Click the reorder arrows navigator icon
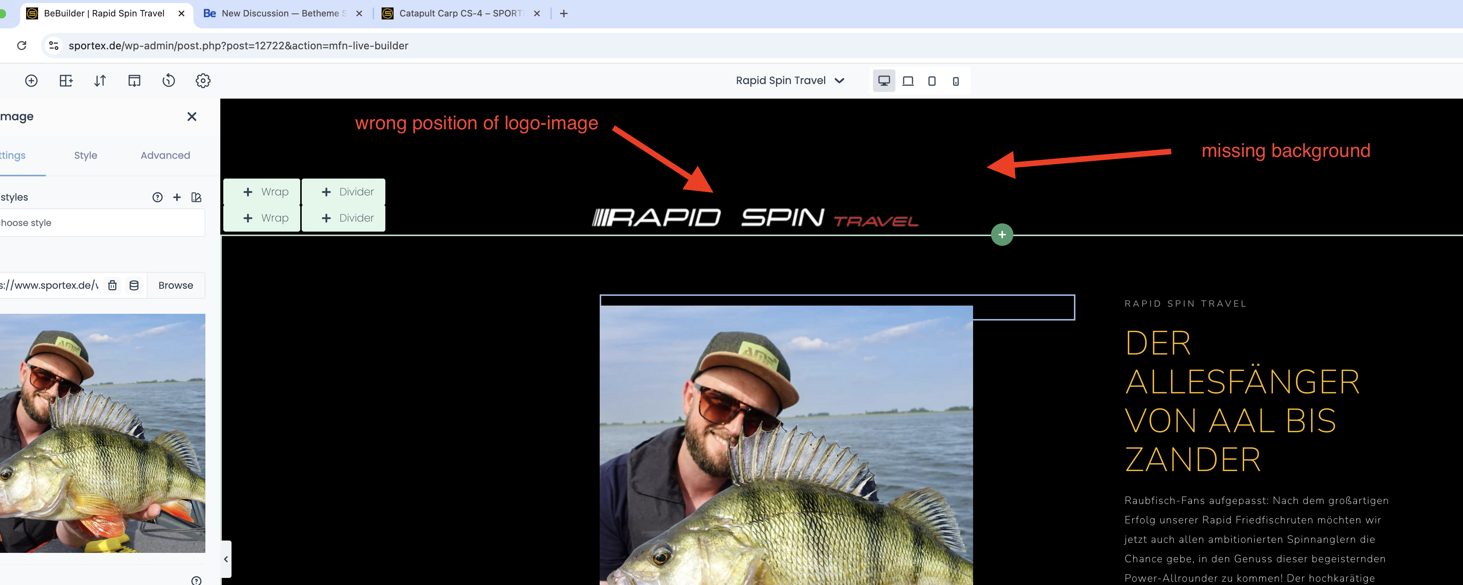This screenshot has height=585, width=1463. pos(100,81)
